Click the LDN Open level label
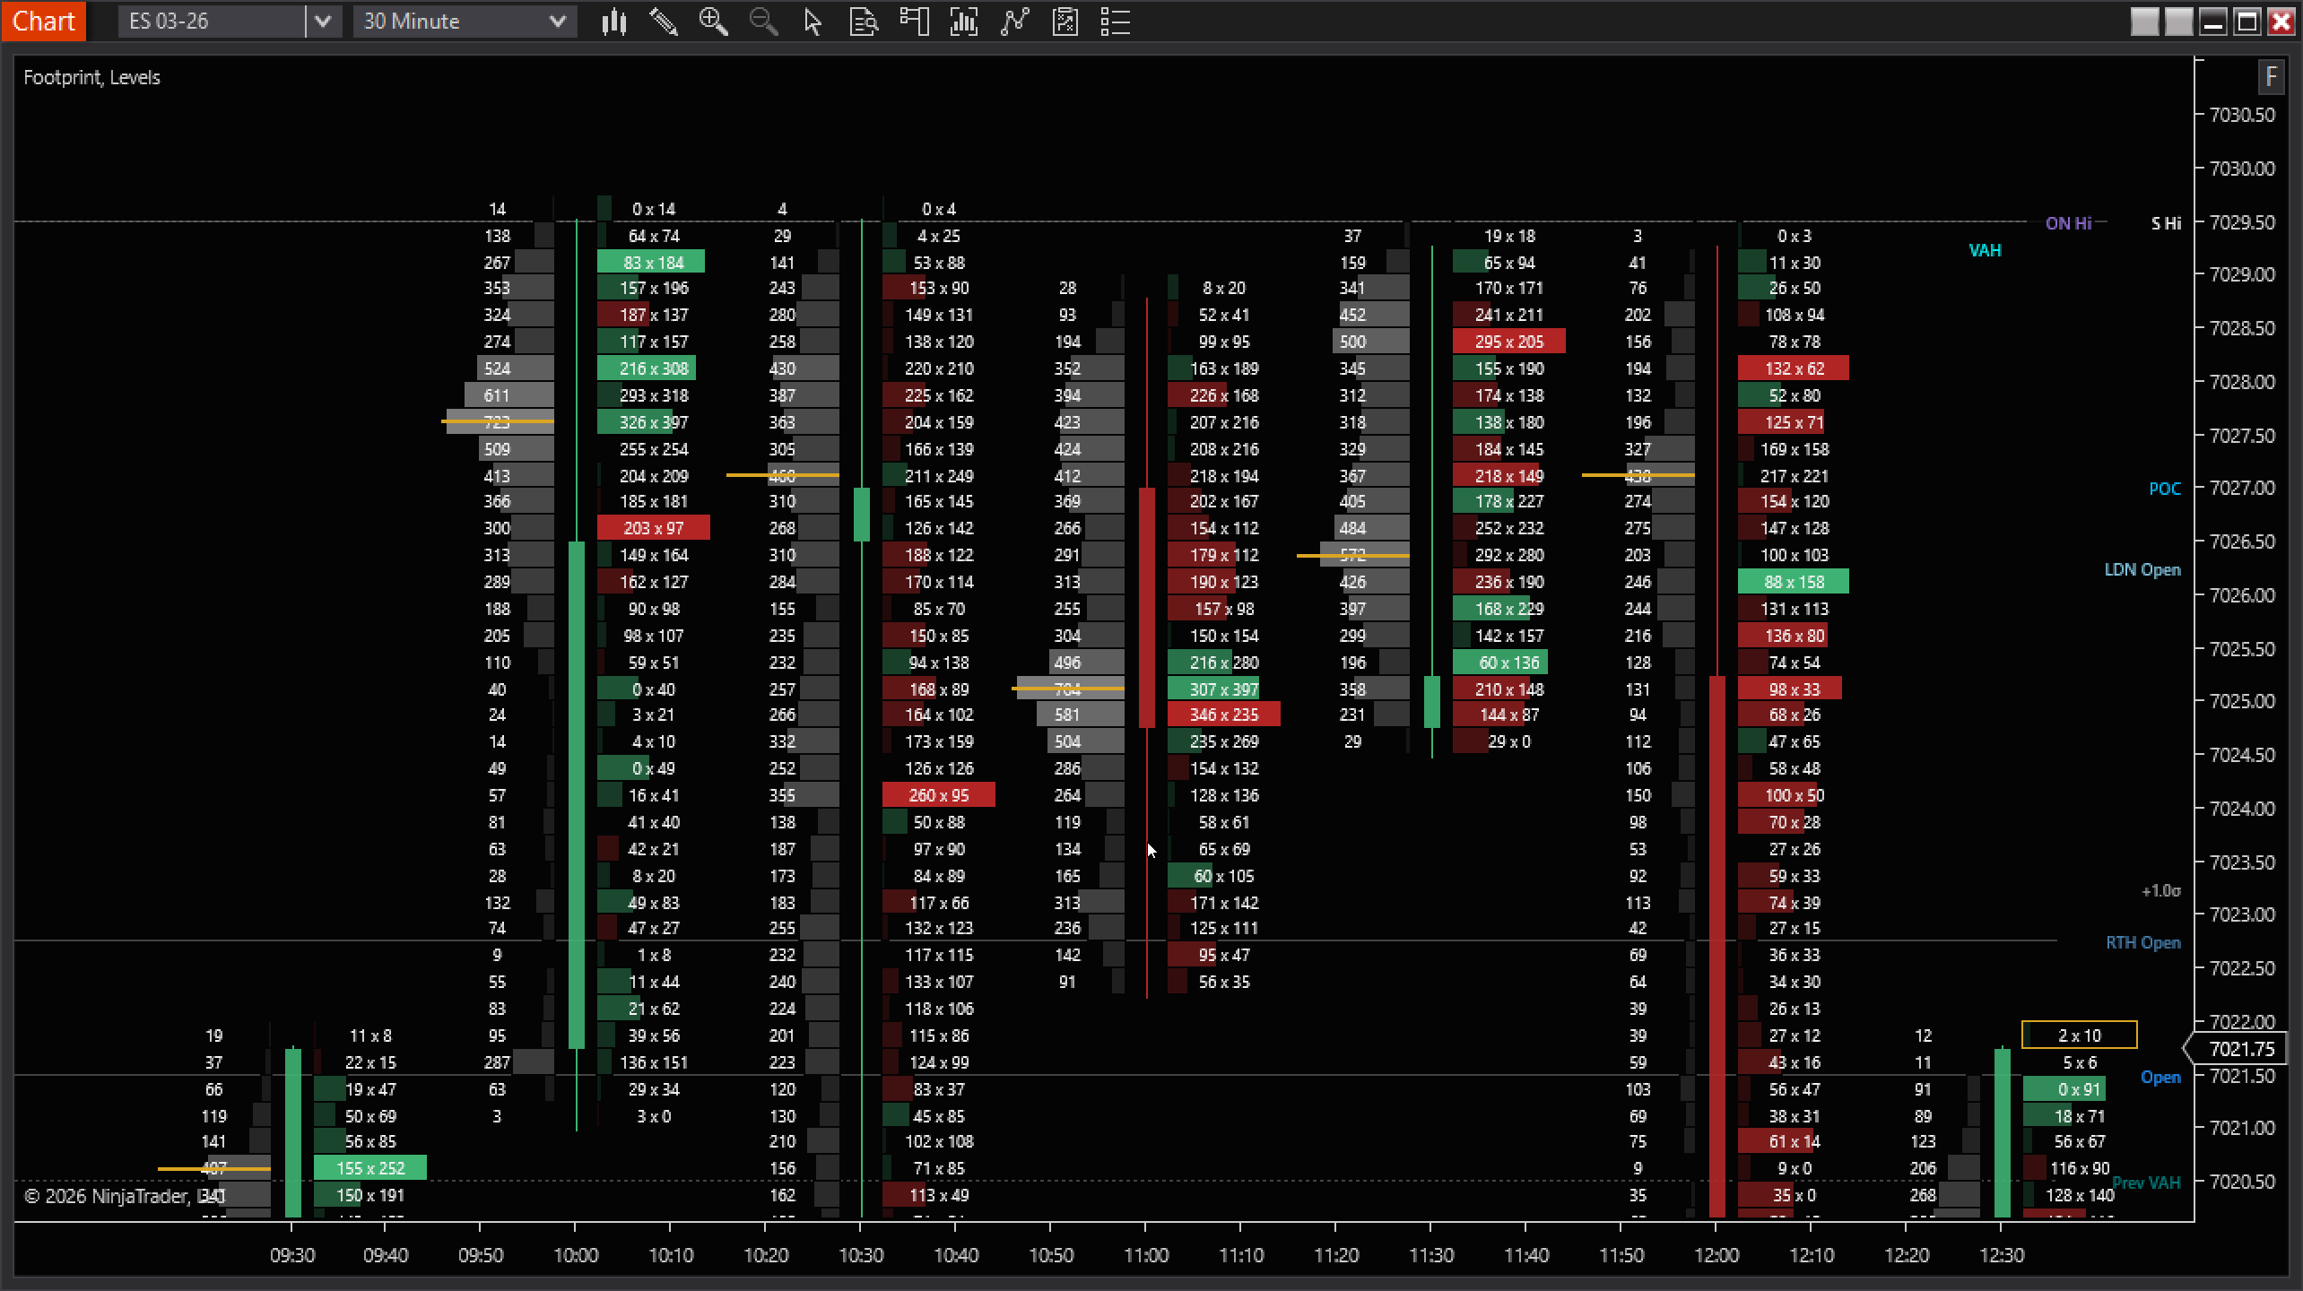The image size is (2303, 1291). tap(2142, 569)
